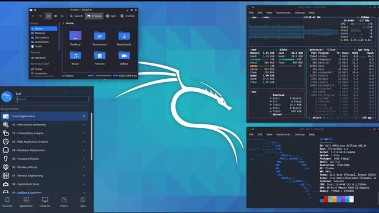Click the kali user avatar in launcher
379x213 pixels.
pyautogui.click(x=7, y=97)
